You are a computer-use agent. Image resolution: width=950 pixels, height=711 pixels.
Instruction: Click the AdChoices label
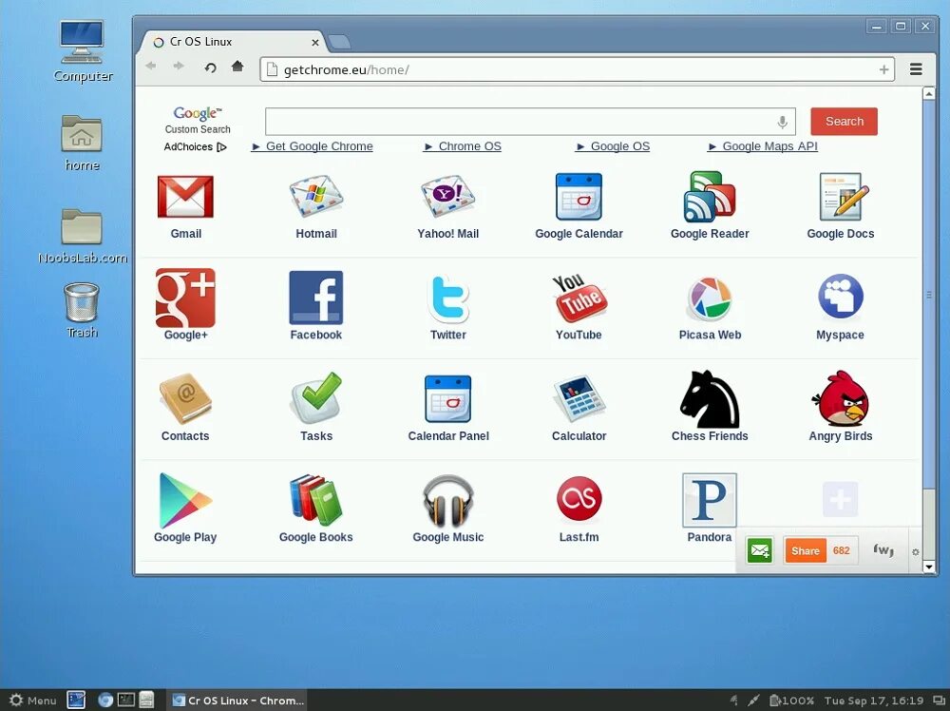pos(195,146)
